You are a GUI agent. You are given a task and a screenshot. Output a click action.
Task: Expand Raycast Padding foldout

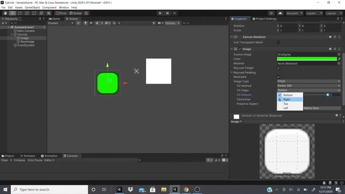232,72
